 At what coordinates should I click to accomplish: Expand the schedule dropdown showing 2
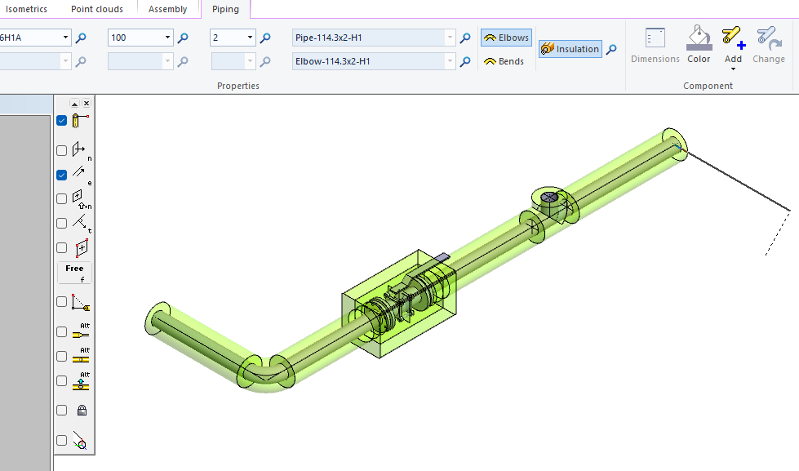coord(250,37)
